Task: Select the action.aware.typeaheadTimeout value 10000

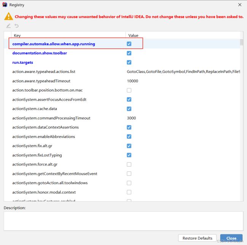Action: point(133,81)
